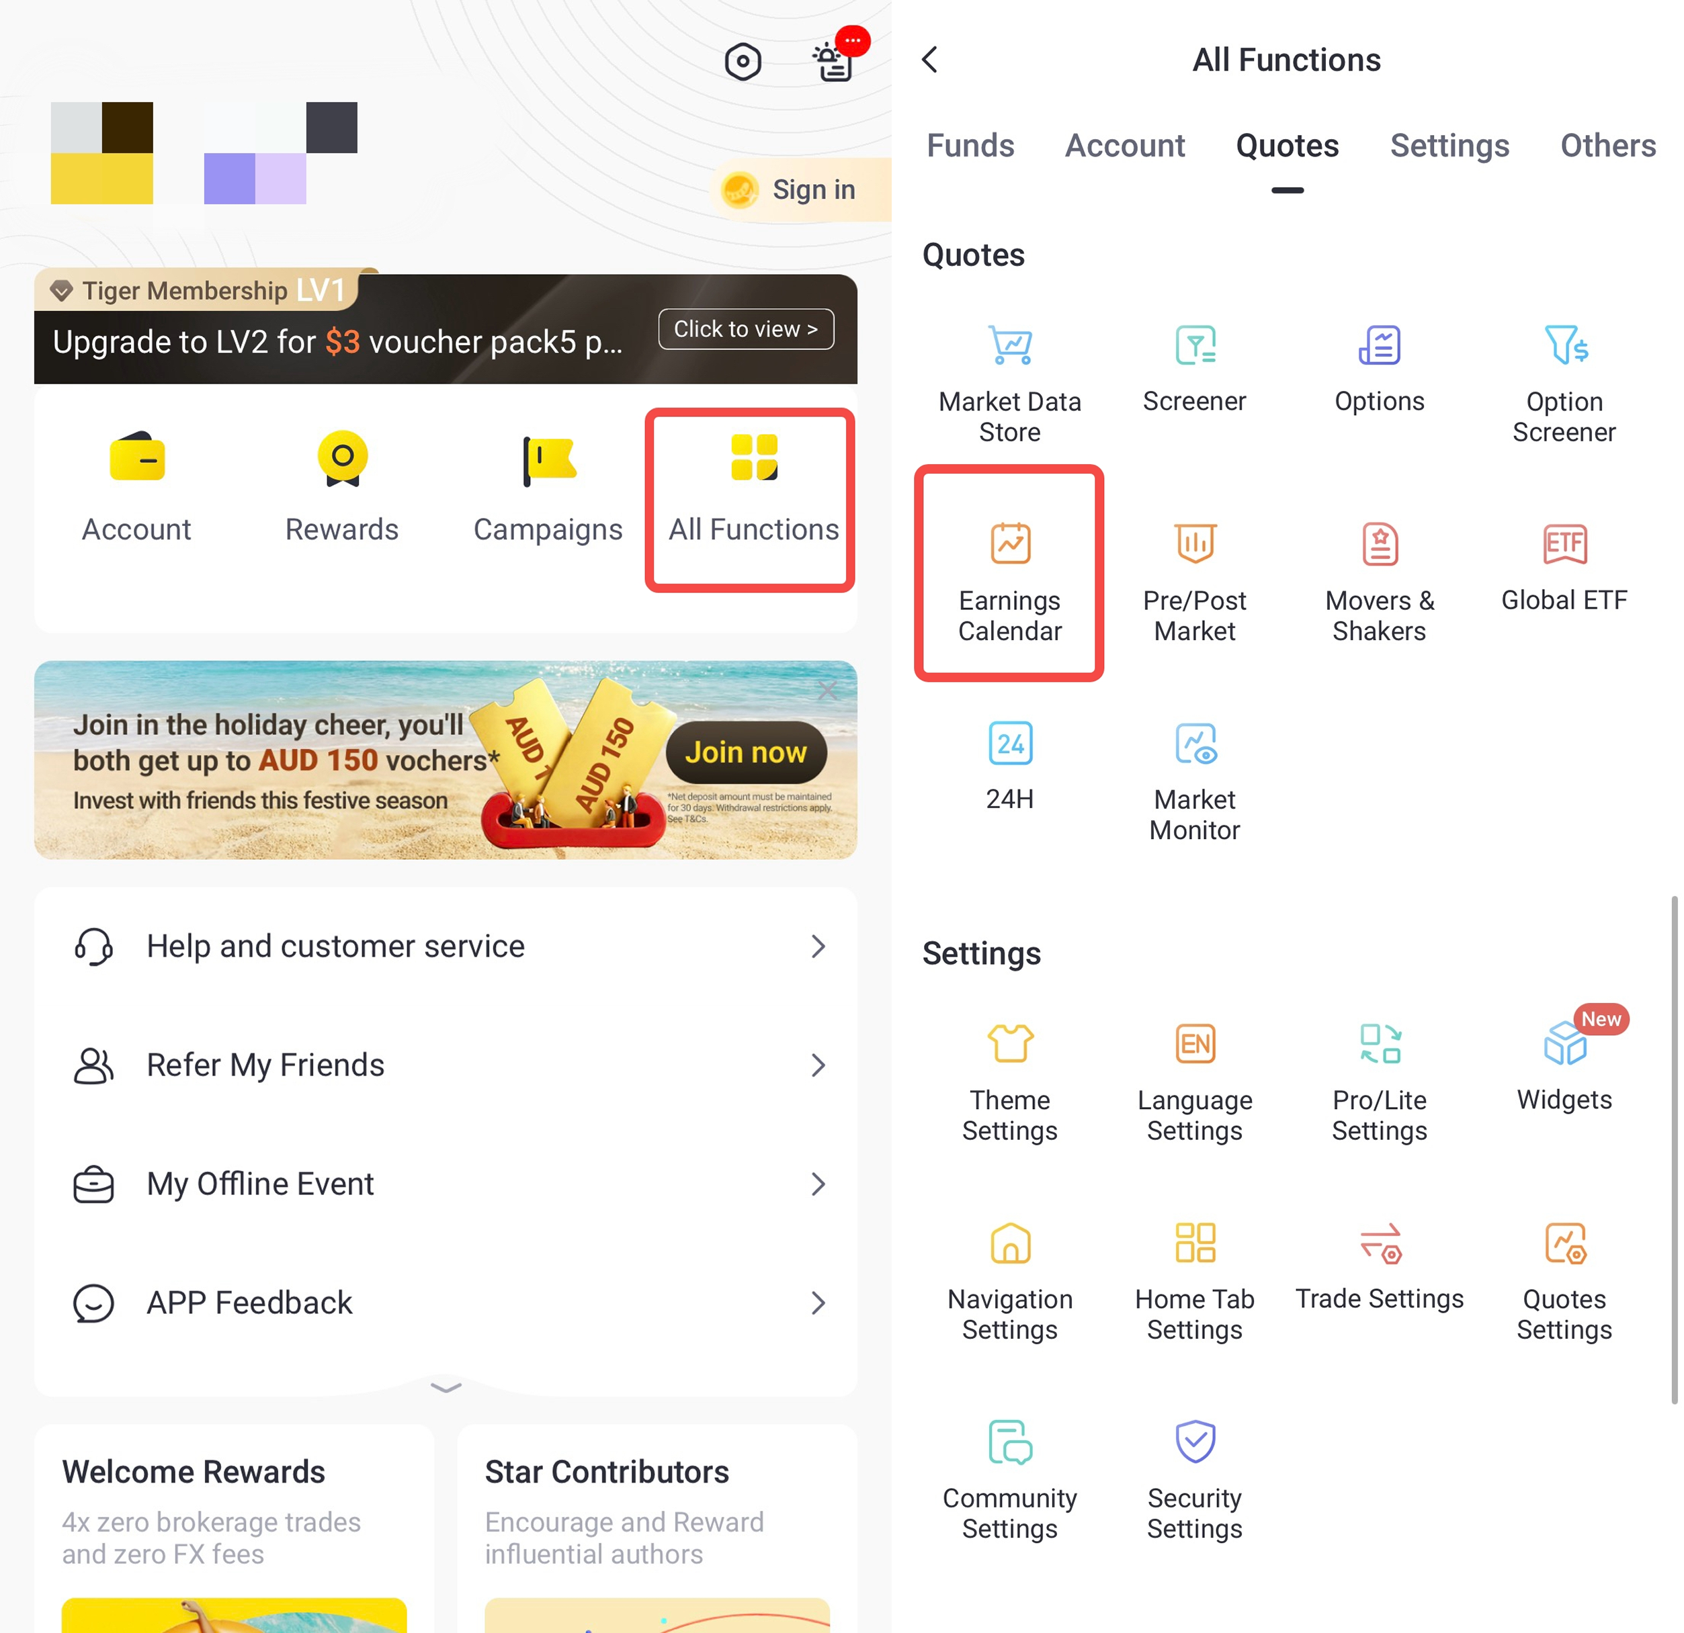Open the Earnings Calendar function

pyautogui.click(x=1009, y=574)
